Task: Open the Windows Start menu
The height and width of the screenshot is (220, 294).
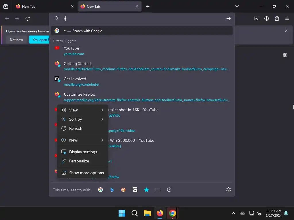Action: 122,213
